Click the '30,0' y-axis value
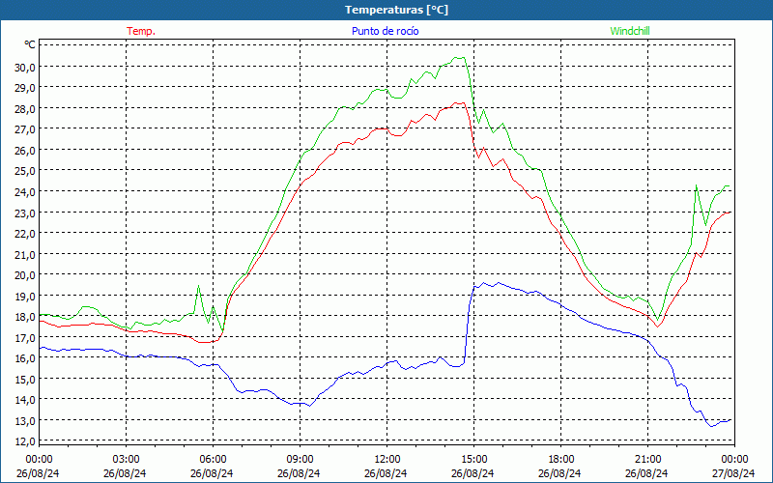This screenshot has height=483, width=773. click(25, 68)
